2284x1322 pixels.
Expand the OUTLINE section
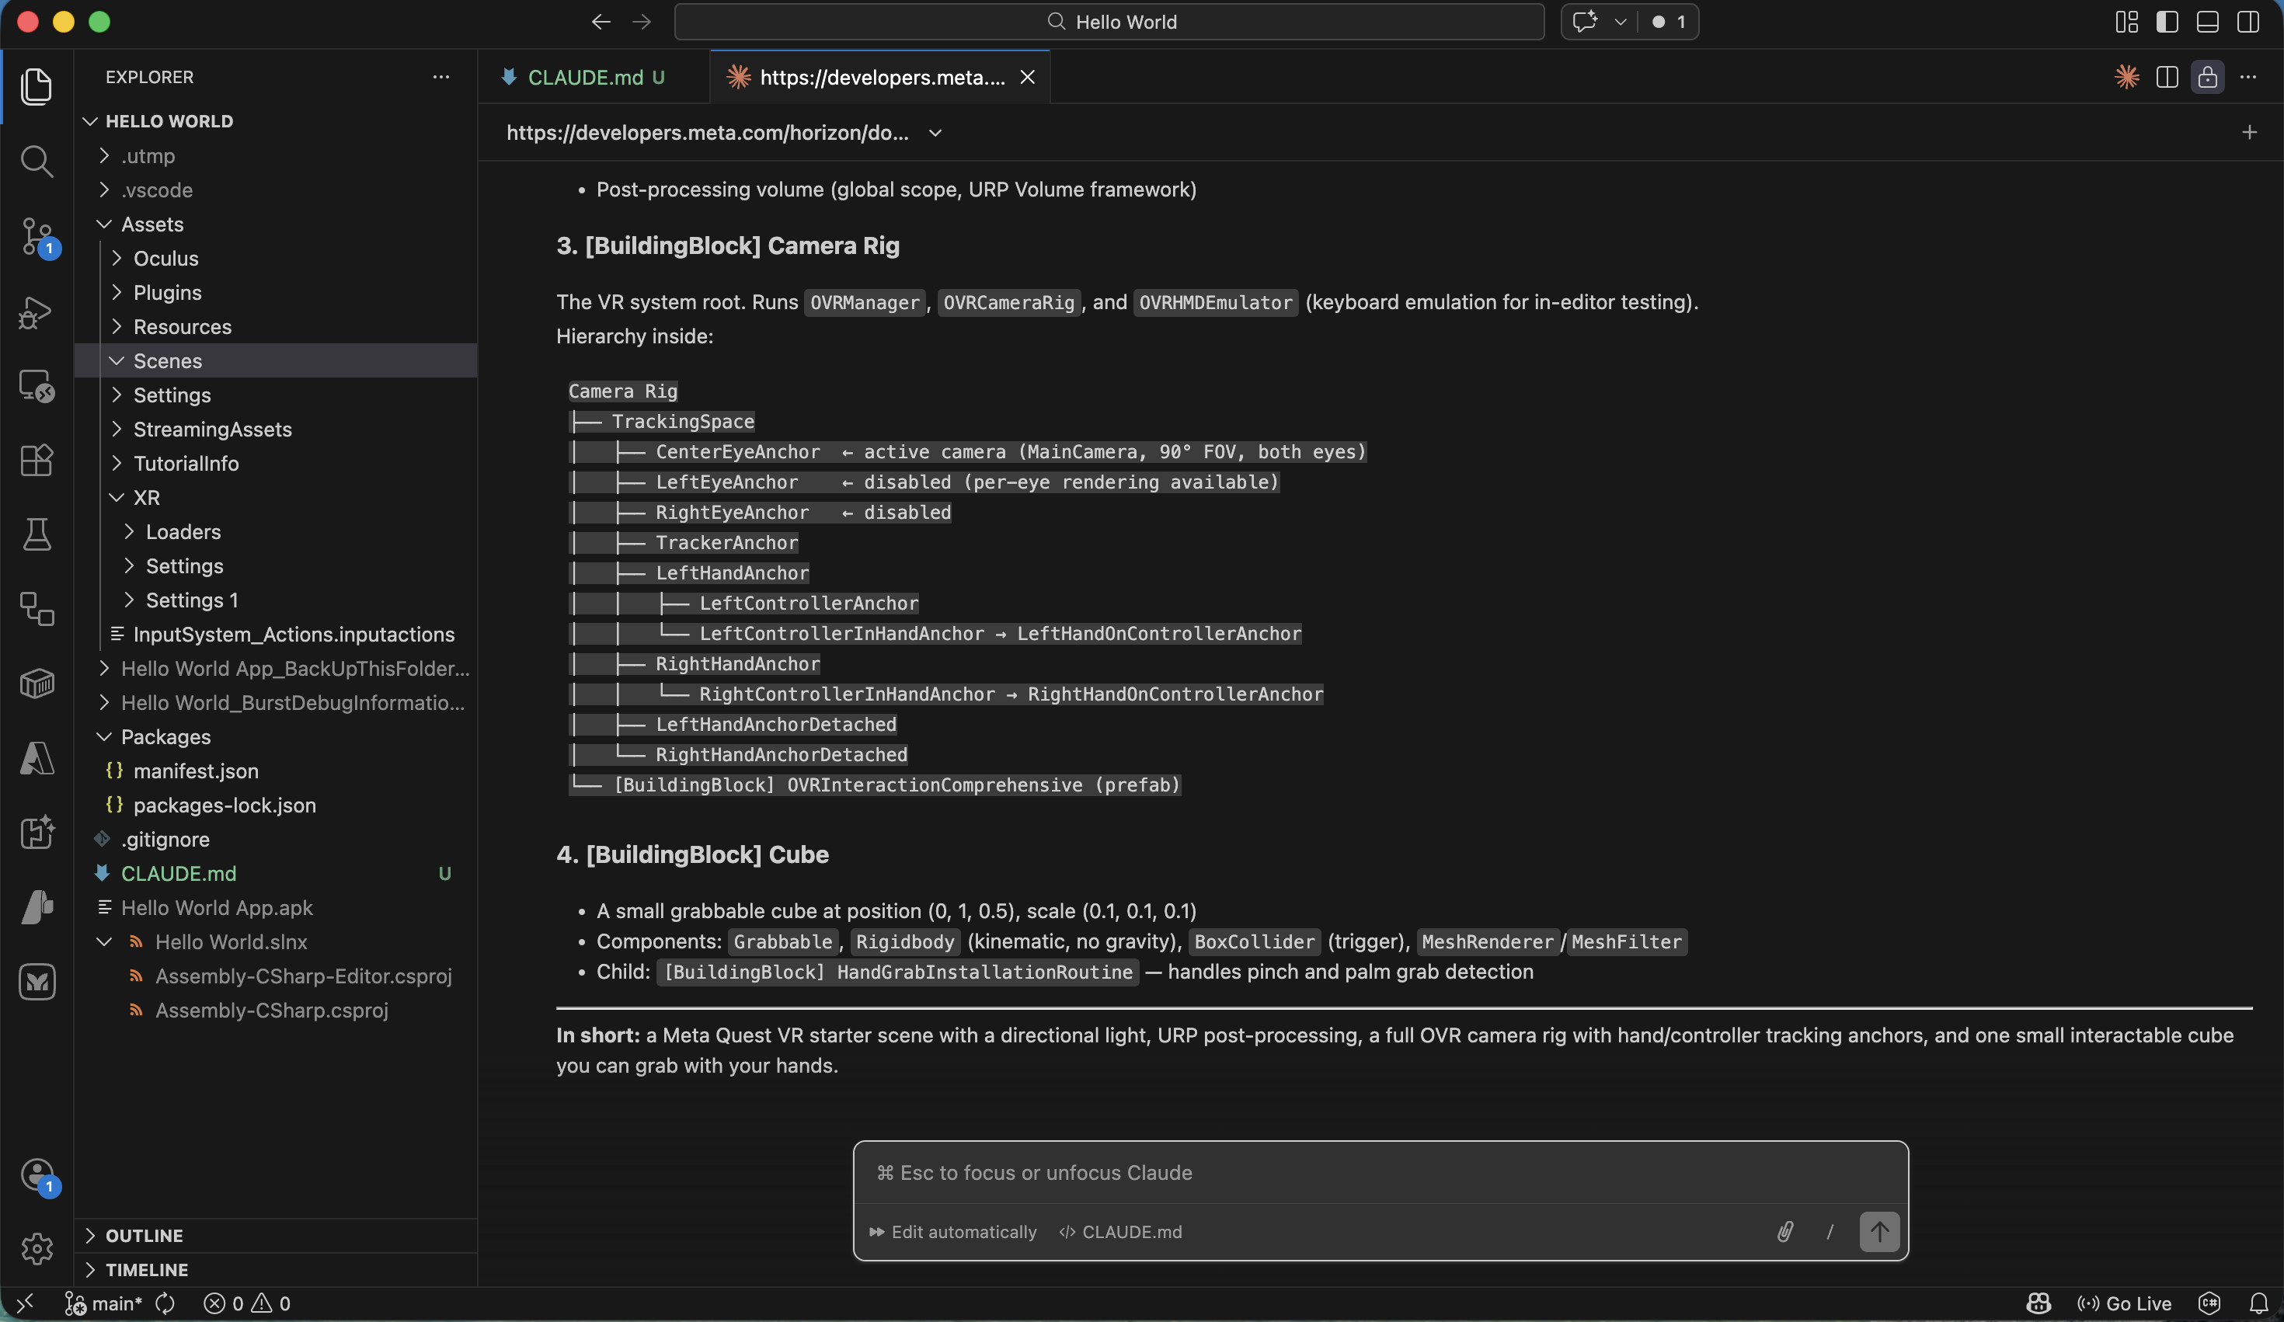pyautogui.click(x=144, y=1235)
